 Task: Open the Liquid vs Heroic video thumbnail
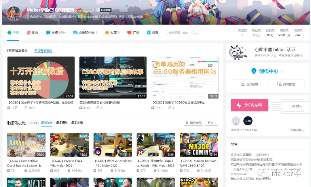click(156, 145)
